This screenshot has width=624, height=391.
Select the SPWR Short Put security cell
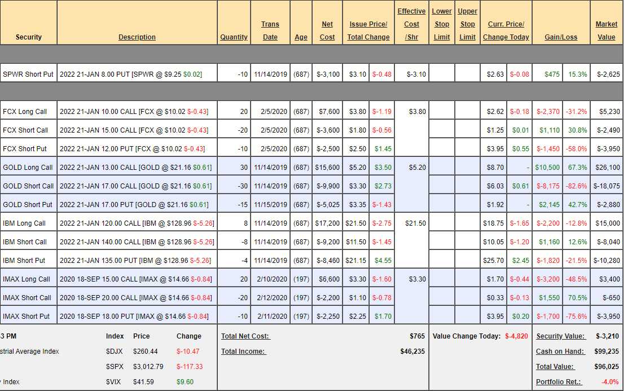click(x=28, y=74)
